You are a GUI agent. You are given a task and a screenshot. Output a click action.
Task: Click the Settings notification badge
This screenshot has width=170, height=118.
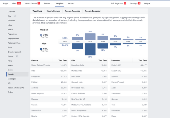[139, 3]
